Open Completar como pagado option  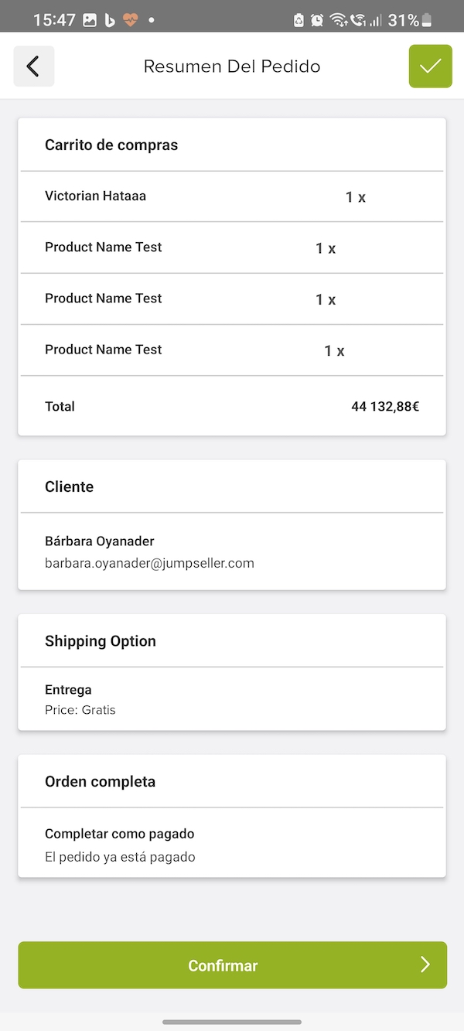[x=232, y=845]
